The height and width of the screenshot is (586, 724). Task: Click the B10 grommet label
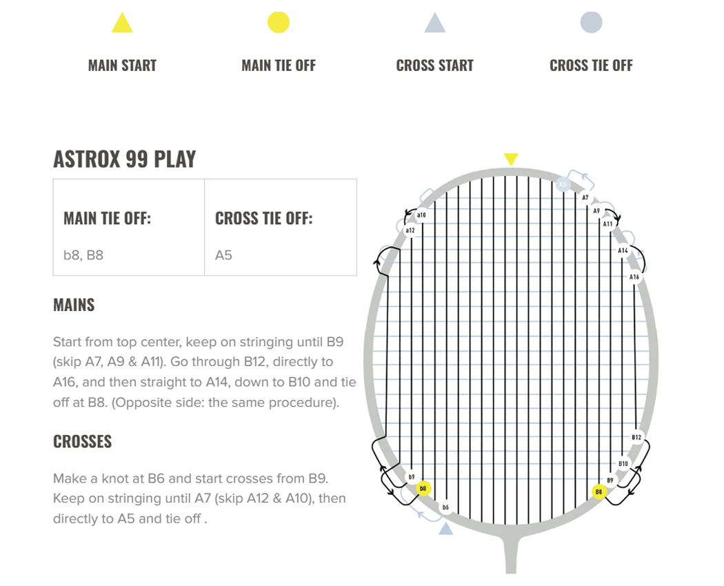click(x=623, y=463)
